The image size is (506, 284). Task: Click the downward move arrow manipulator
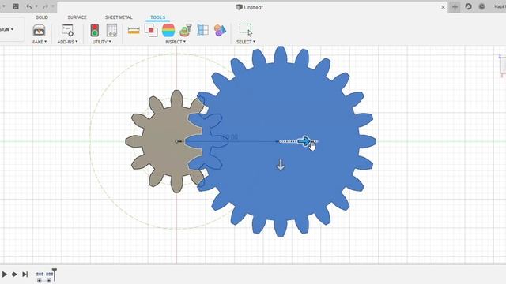(x=281, y=165)
